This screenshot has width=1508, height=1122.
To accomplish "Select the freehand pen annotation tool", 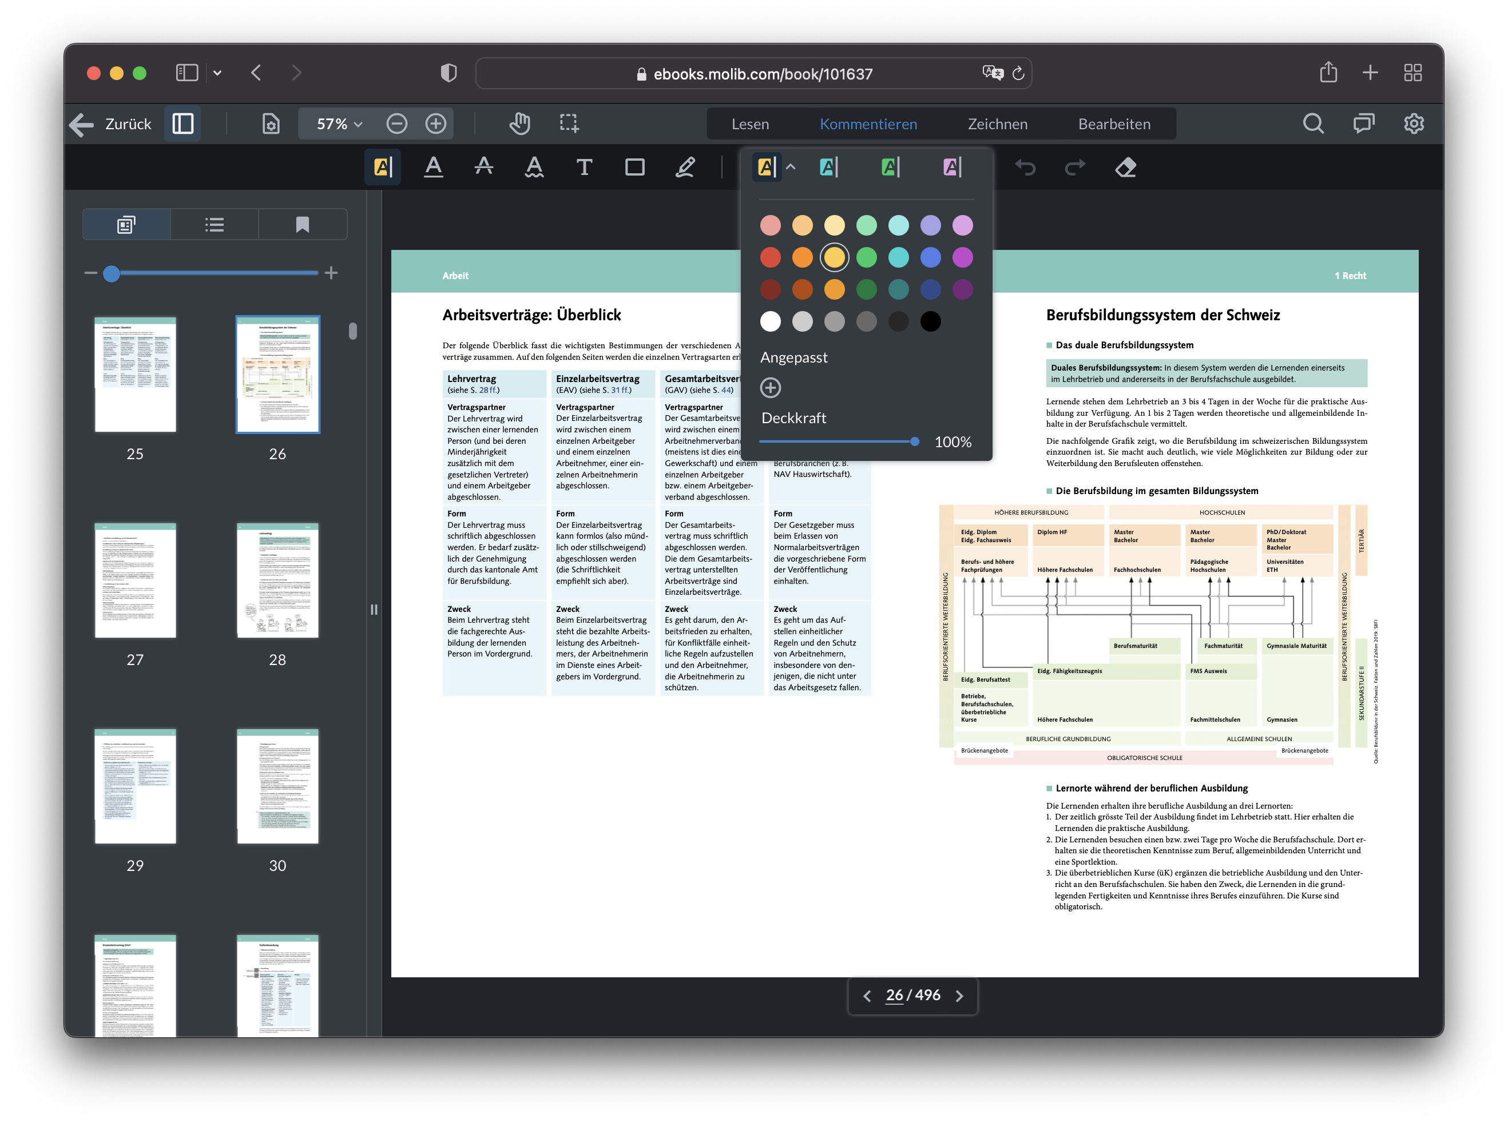I will coord(685,167).
